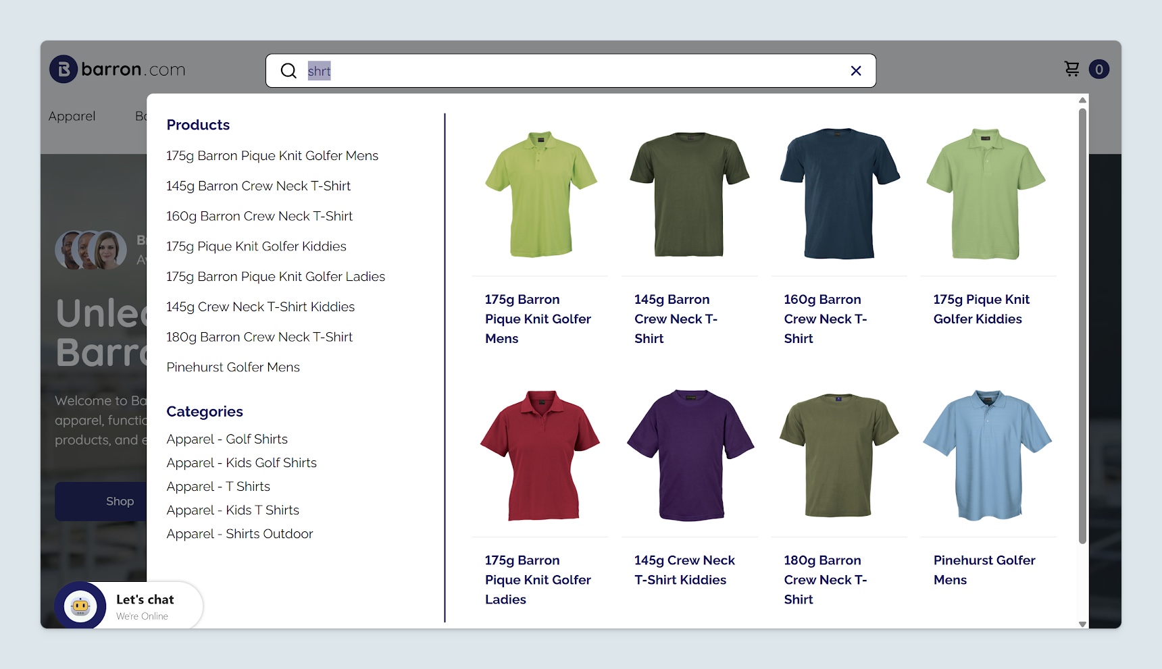Click inside the search input field
The height and width of the screenshot is (669, 1162).
571,71
